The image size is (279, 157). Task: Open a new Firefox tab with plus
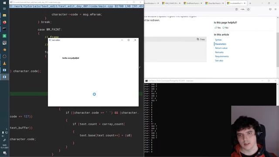[250, 3]
